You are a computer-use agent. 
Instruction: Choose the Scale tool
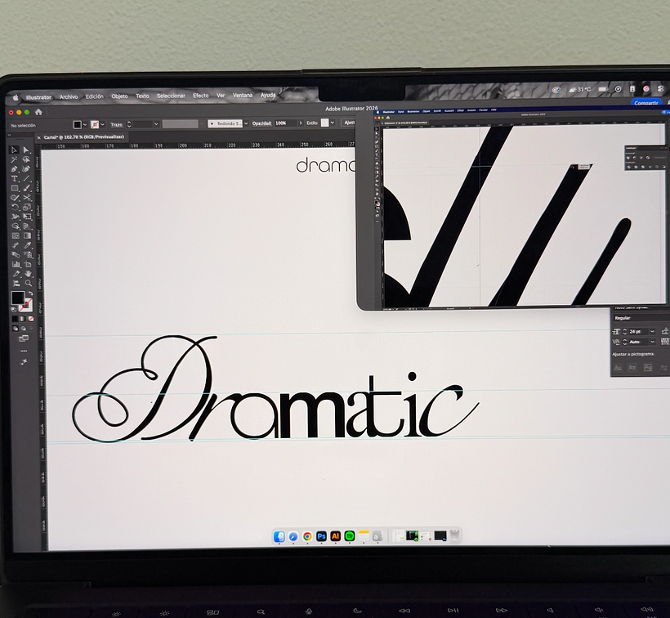click(x=27, y=207)
